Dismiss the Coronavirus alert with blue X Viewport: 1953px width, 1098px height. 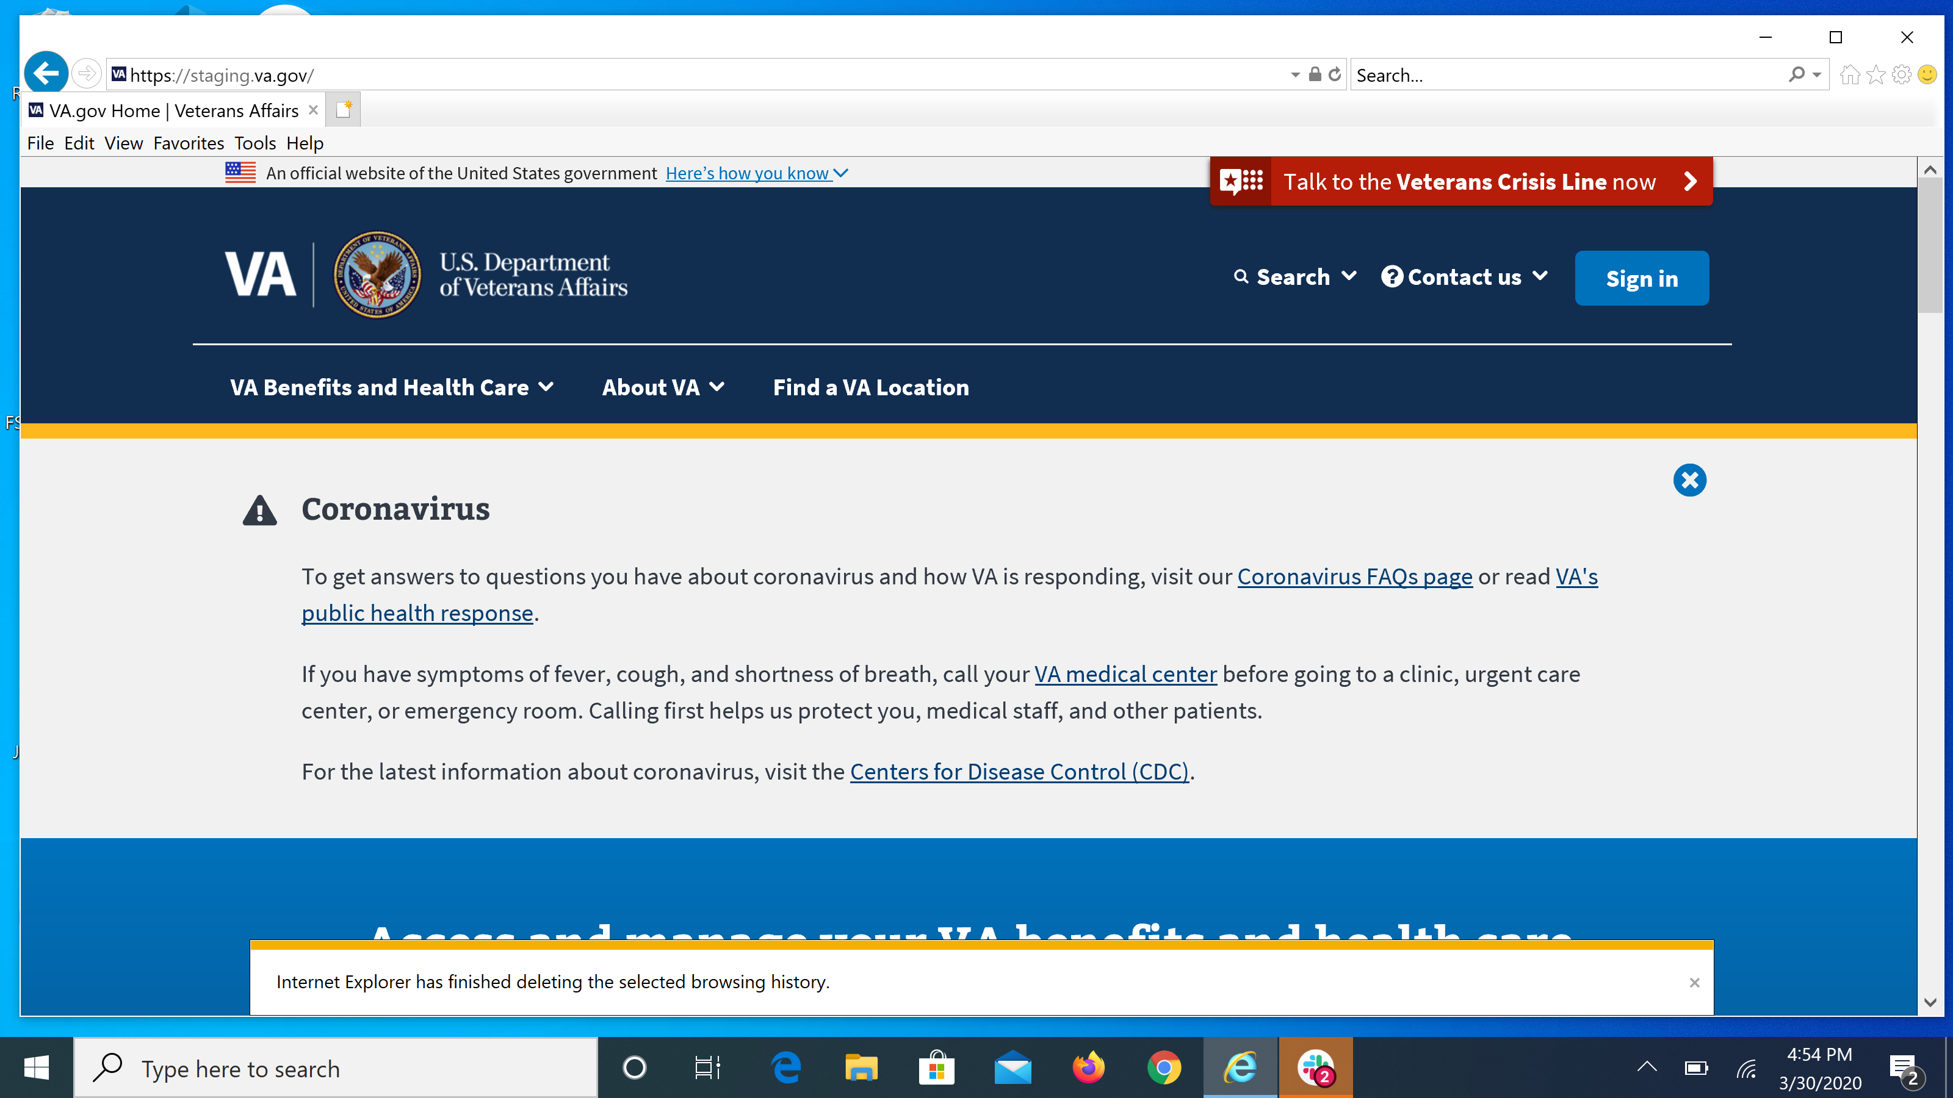click(1689, 479)
